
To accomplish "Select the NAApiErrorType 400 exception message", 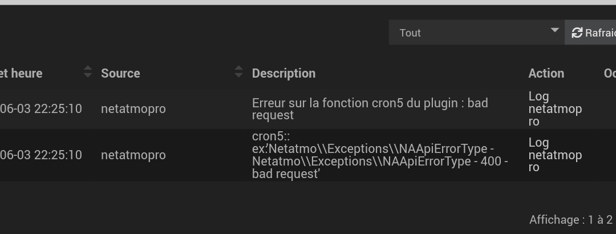I will 380,155.
